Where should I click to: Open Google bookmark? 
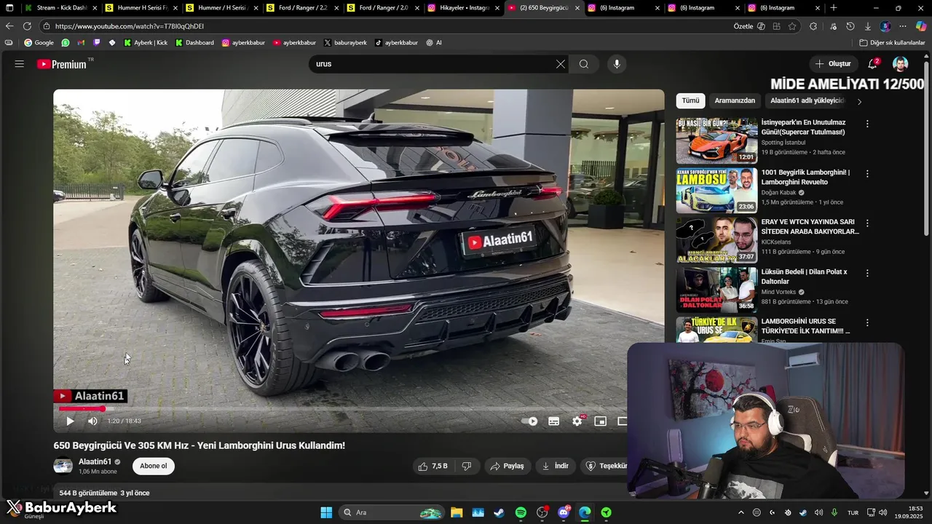point(39,43)
